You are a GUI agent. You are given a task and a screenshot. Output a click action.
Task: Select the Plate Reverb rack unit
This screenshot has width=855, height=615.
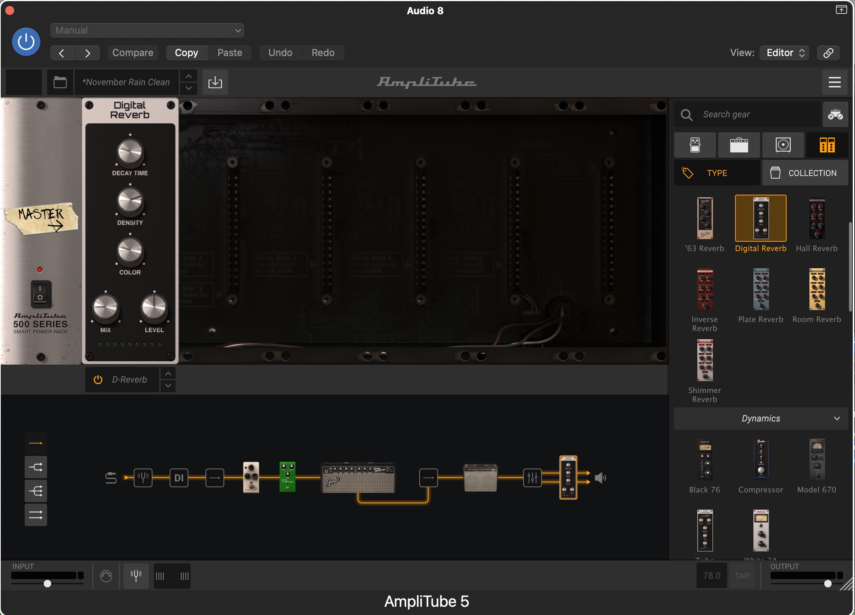coord(761,290)
